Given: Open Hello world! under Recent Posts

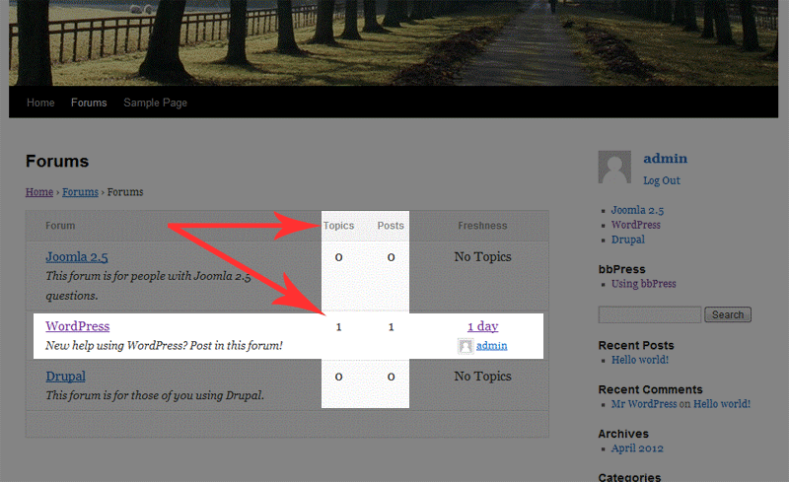Looking at the screenshot, I should 642,360.
